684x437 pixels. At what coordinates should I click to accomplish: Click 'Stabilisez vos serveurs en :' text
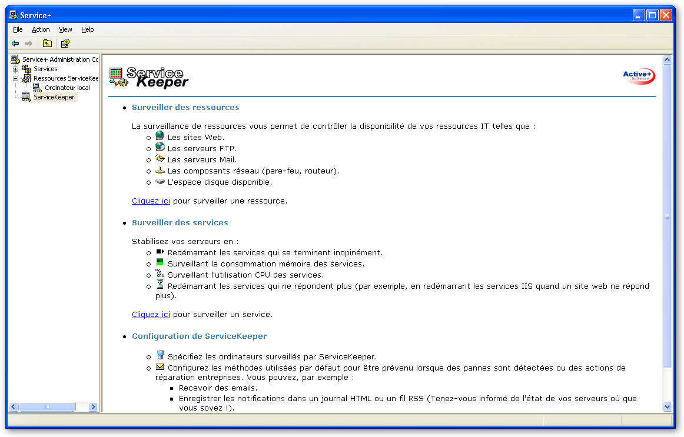click(185, 241)
